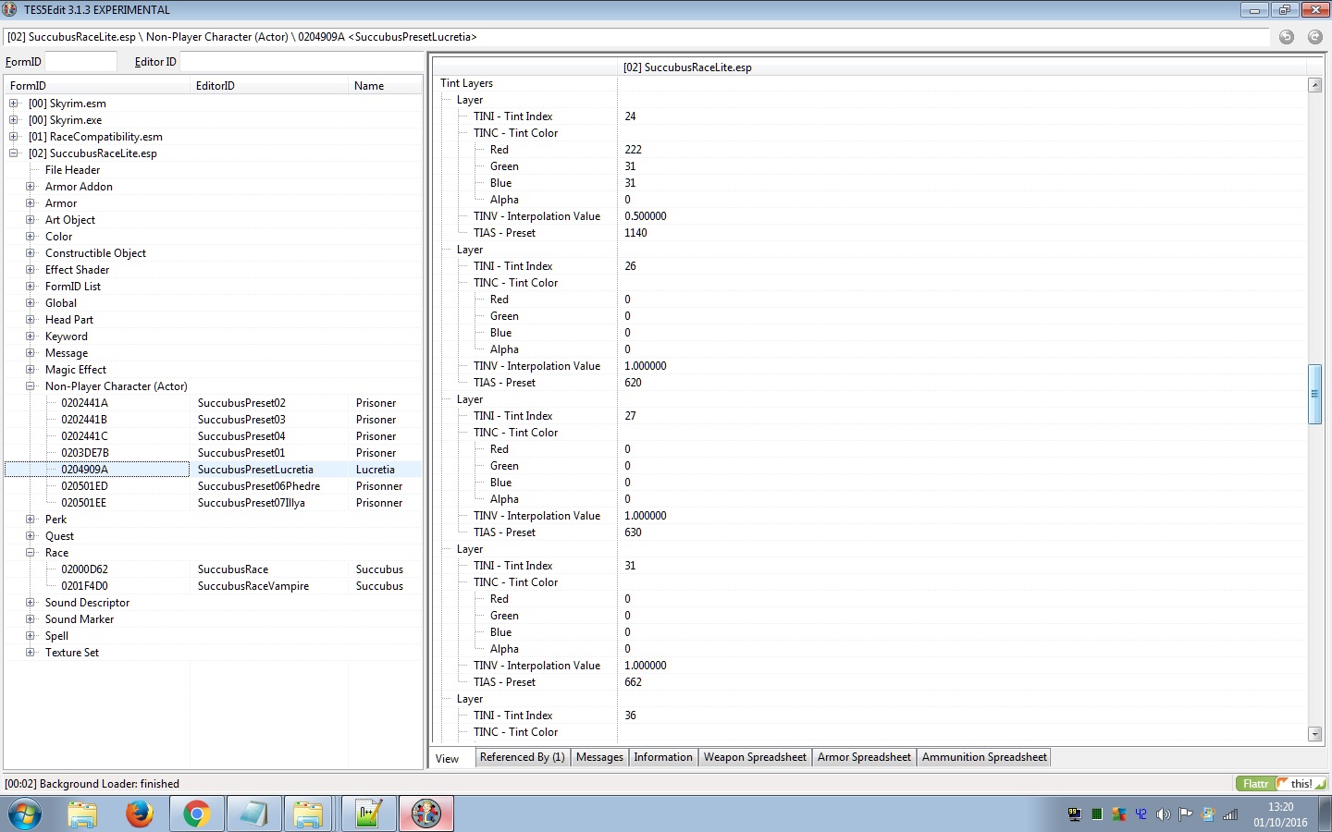
Task: Collapse the [02] SuccubusRaceLite.esp node
Action: tap(14, 153)
